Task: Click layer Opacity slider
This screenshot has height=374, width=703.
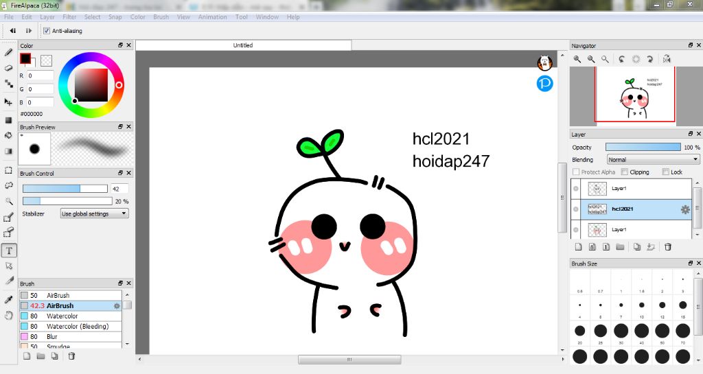Action: [643, 148]
